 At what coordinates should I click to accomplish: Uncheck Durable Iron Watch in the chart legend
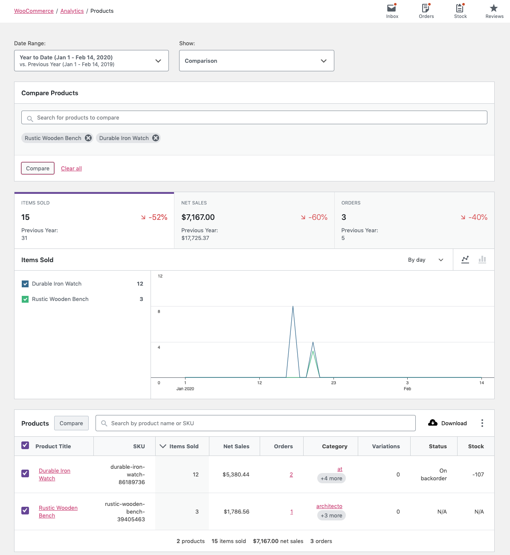click(25, 283)
